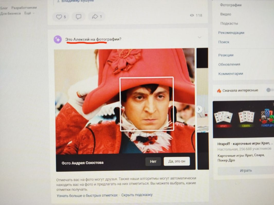Open the Владимир Бушуев author link
The height and width of the screenshot is (205, 274).
pyautogui.click(x=78, y=1)
